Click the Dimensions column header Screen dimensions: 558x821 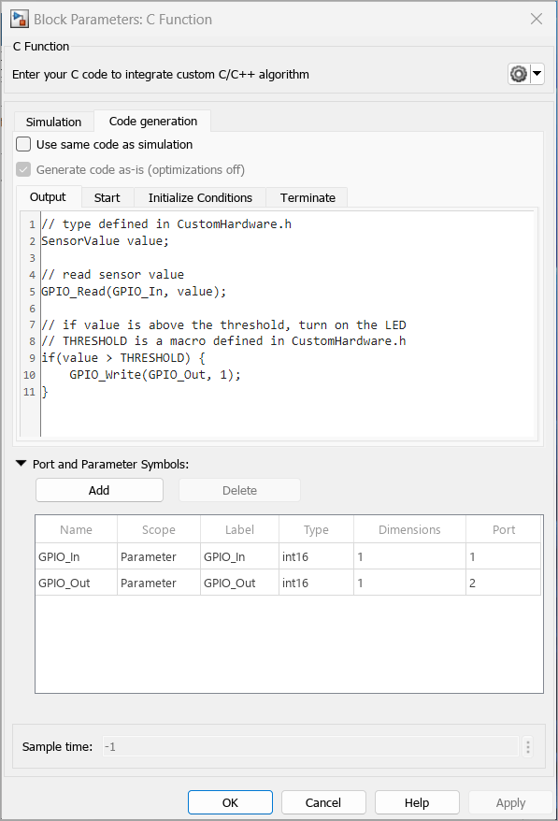pos(410,529)
